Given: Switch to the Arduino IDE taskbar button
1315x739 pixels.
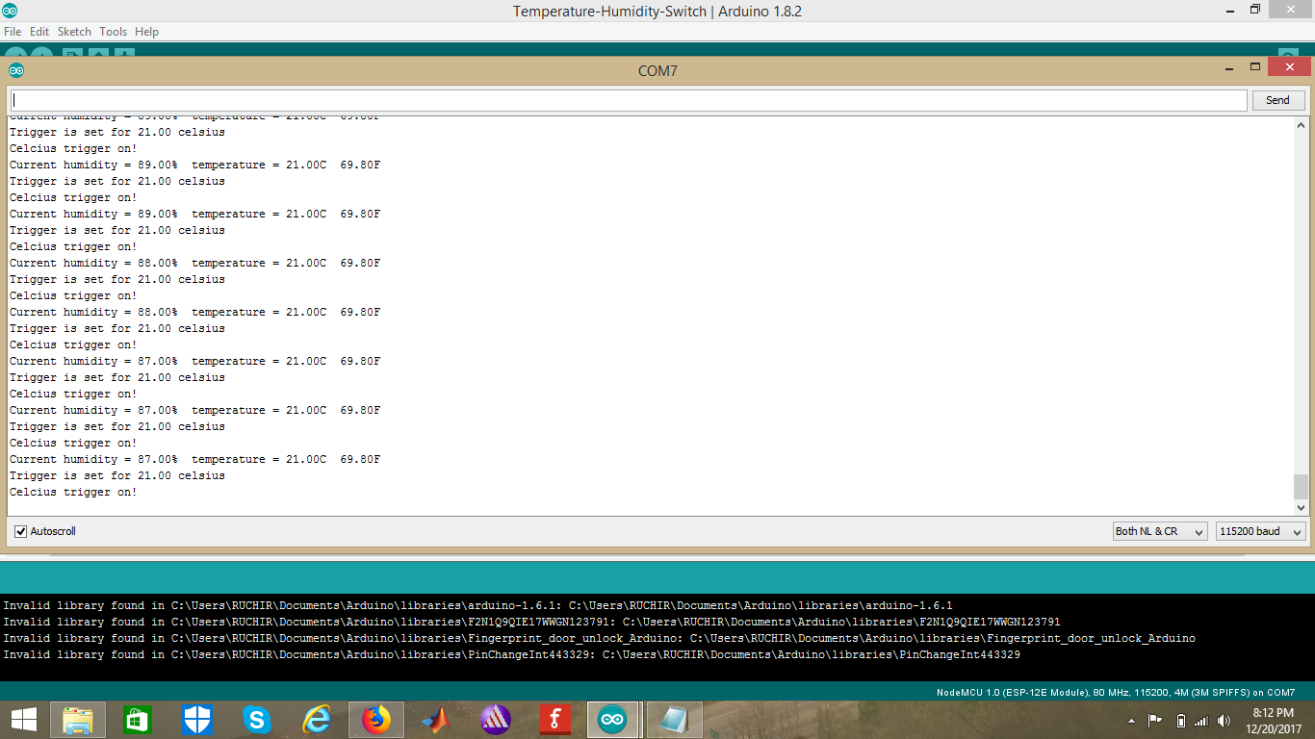Looking at the screenshot, I should point(611,719).
